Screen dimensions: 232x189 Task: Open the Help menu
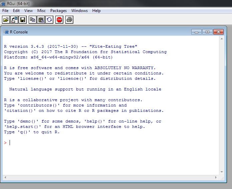[x=96, y=11]
